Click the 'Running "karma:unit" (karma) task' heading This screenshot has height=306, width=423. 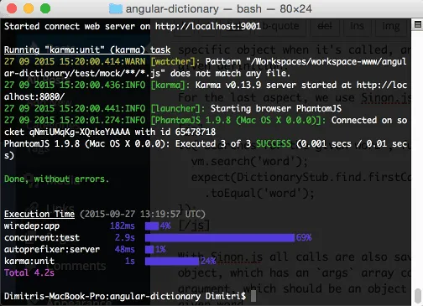tap(87, 49)
